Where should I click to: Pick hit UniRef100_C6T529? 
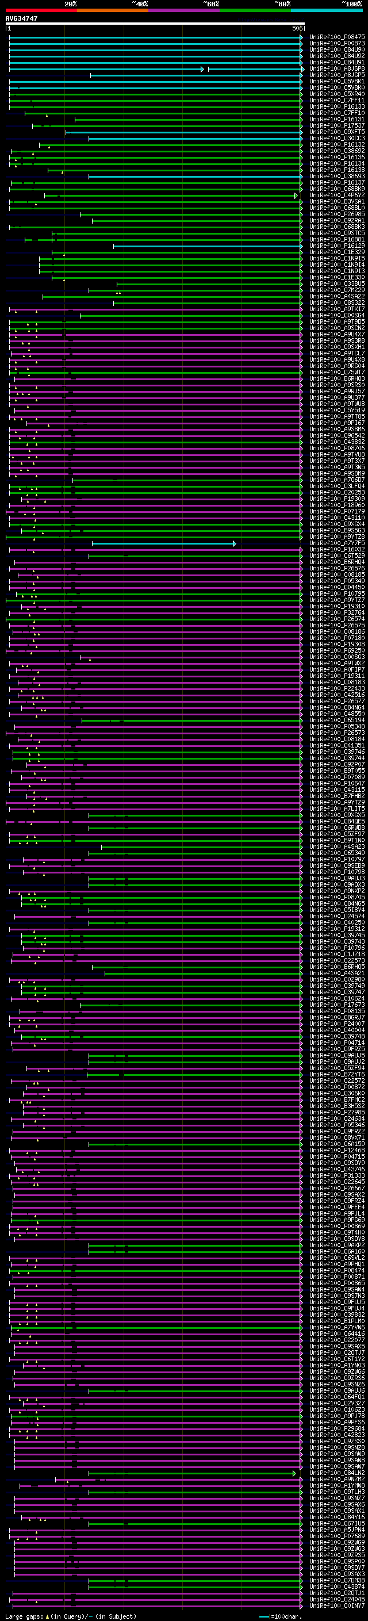pyautogui.click(x=337, y=555)
